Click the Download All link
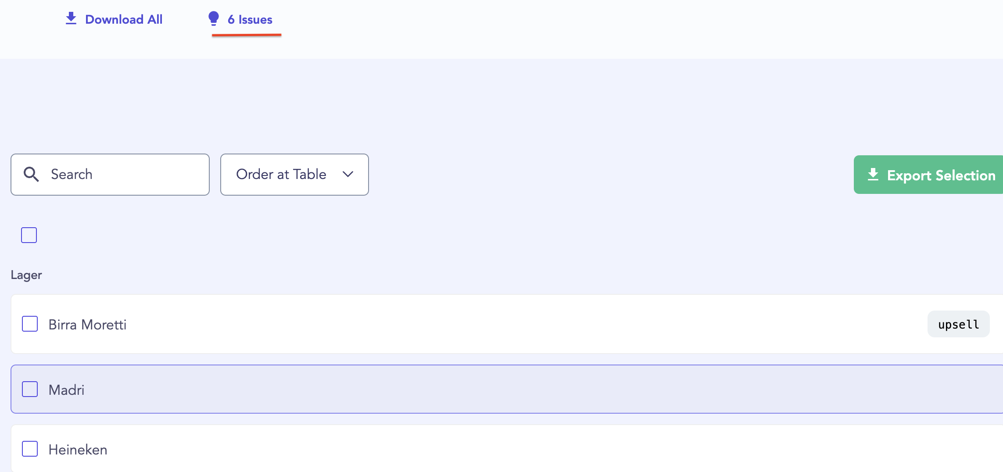 coord(114,19)
